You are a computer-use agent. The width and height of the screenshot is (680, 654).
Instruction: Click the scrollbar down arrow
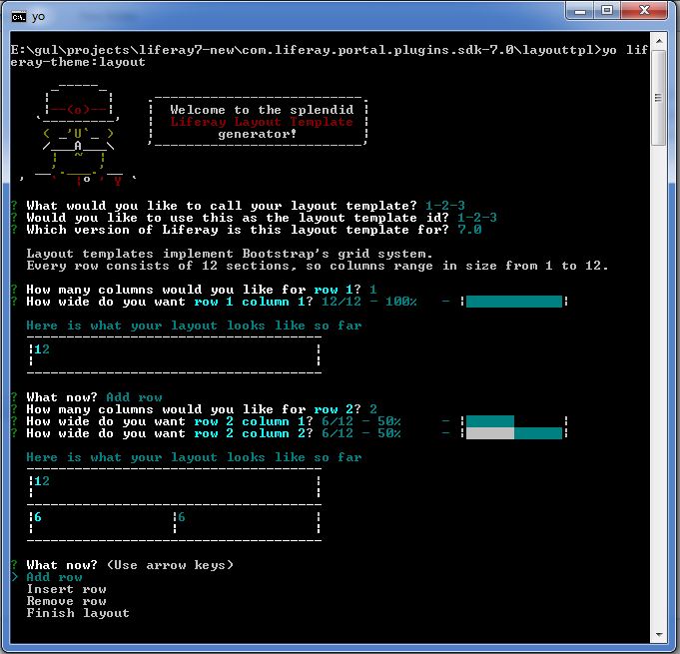(x=659, y=635)
